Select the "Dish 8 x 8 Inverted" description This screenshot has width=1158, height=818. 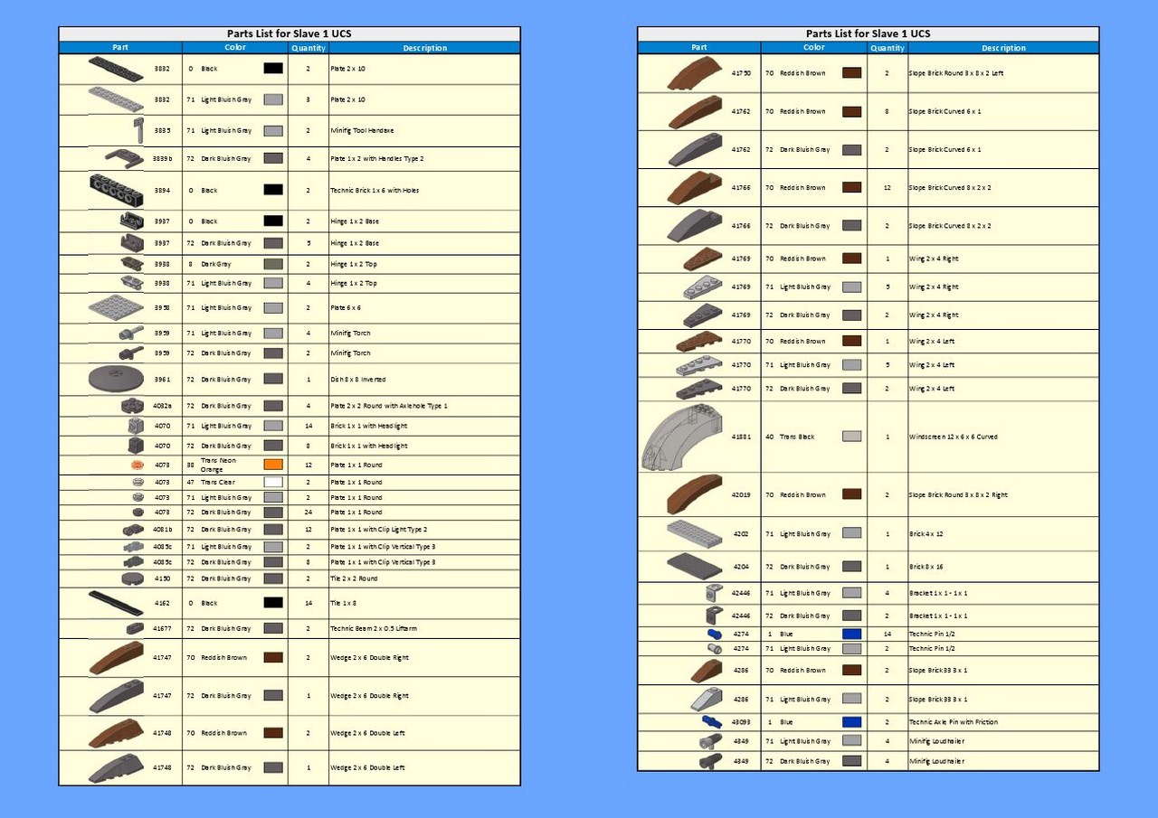click(358, 380)
